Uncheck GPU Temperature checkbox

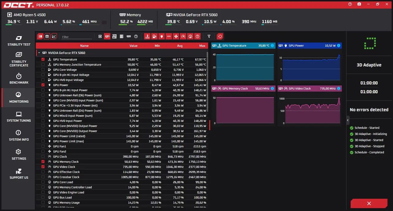click(43, 59)
